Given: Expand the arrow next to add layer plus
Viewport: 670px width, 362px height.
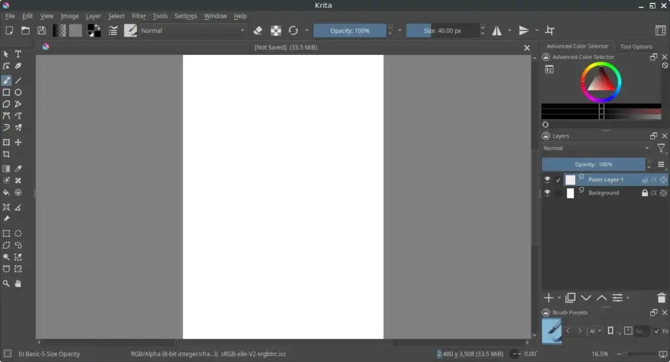Looking at the screenshot, I should [x=559, y=298].
